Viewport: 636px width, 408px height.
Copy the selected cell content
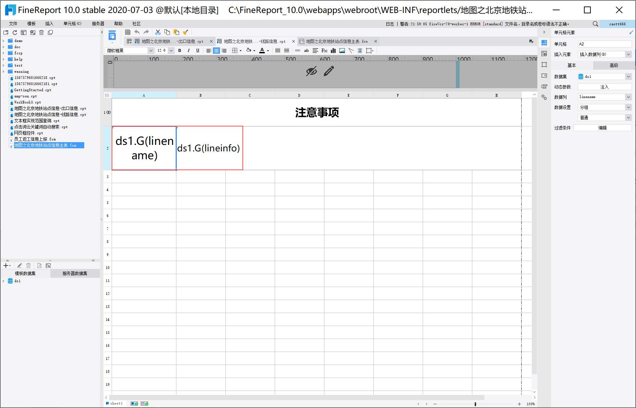coord(167,32)
